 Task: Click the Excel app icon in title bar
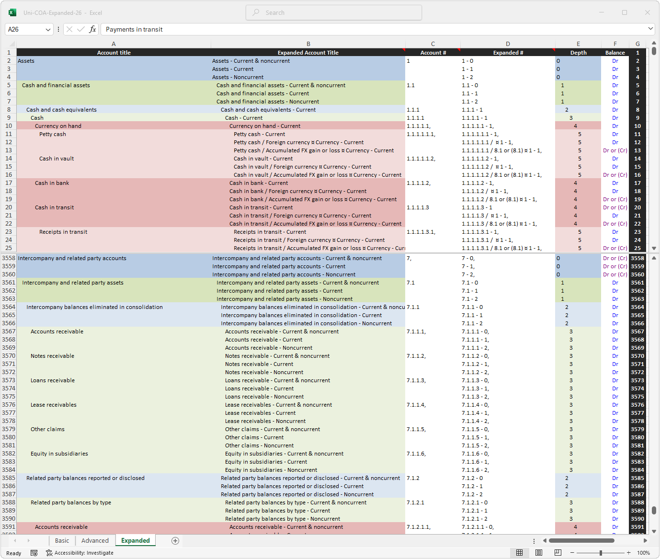pyautogui.click(x=12, y=12)
